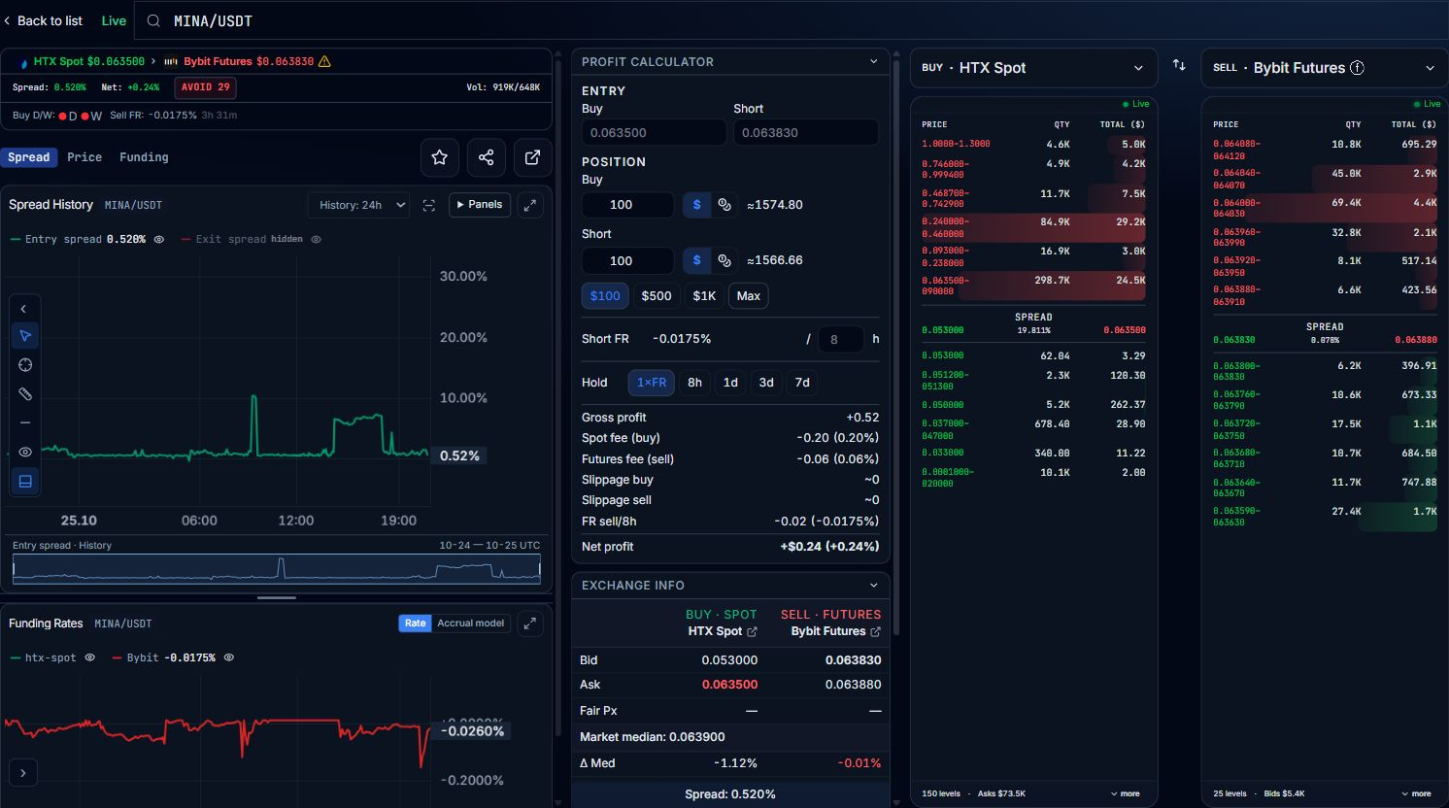Click the info icon next to Bybit Futures
The width and height of the screenshot is (1449, 808).
tap(1358, 68)
